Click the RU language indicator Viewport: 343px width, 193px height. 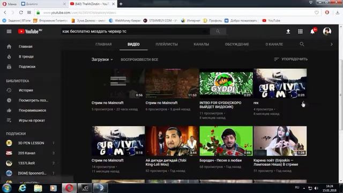pyautogui.click(x=297, y=188)
